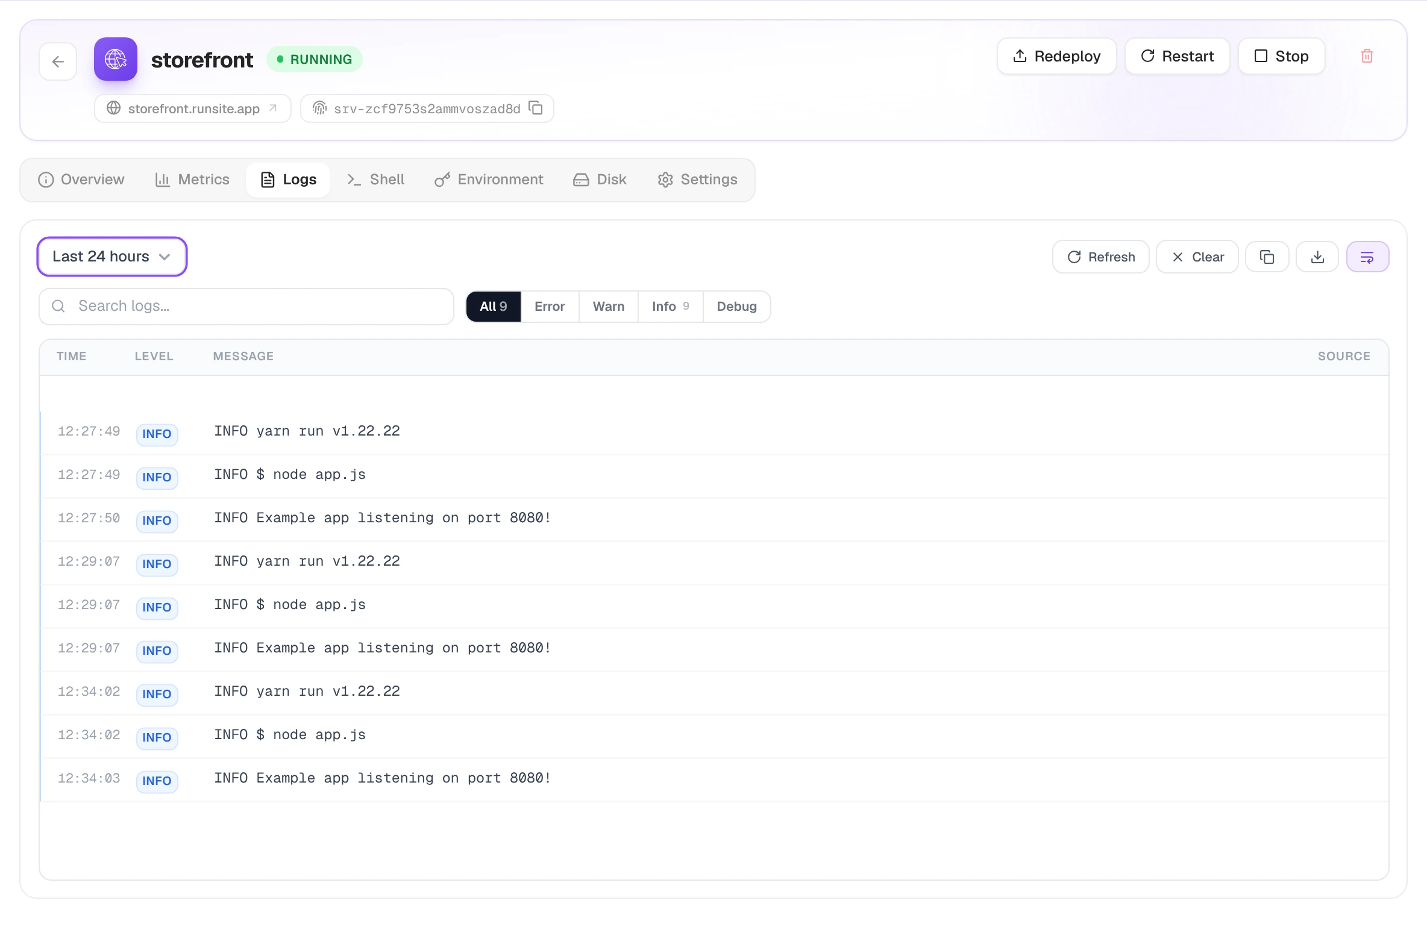Switch to the Overview tab
The height and width of the screenshot is (947, 1427).
[x=81, y=180]
